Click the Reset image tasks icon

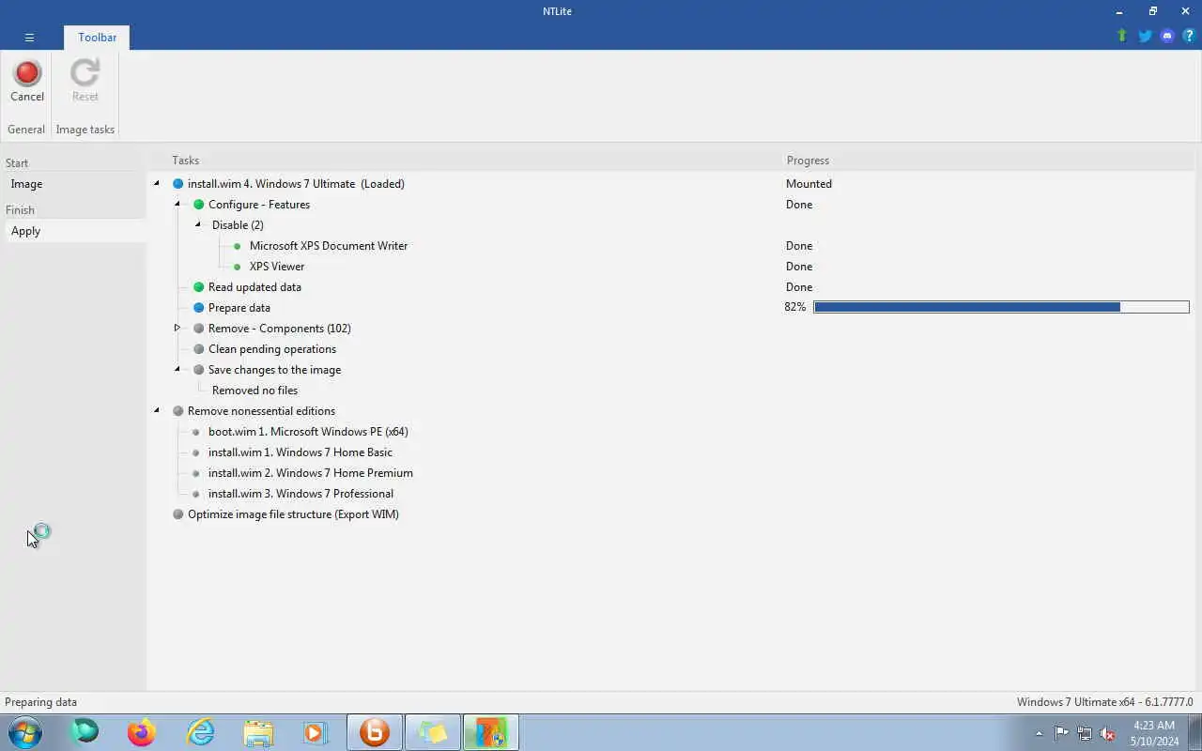(85, 73)
